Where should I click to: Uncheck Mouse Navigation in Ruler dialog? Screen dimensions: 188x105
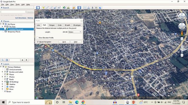[x=38, y=42]
